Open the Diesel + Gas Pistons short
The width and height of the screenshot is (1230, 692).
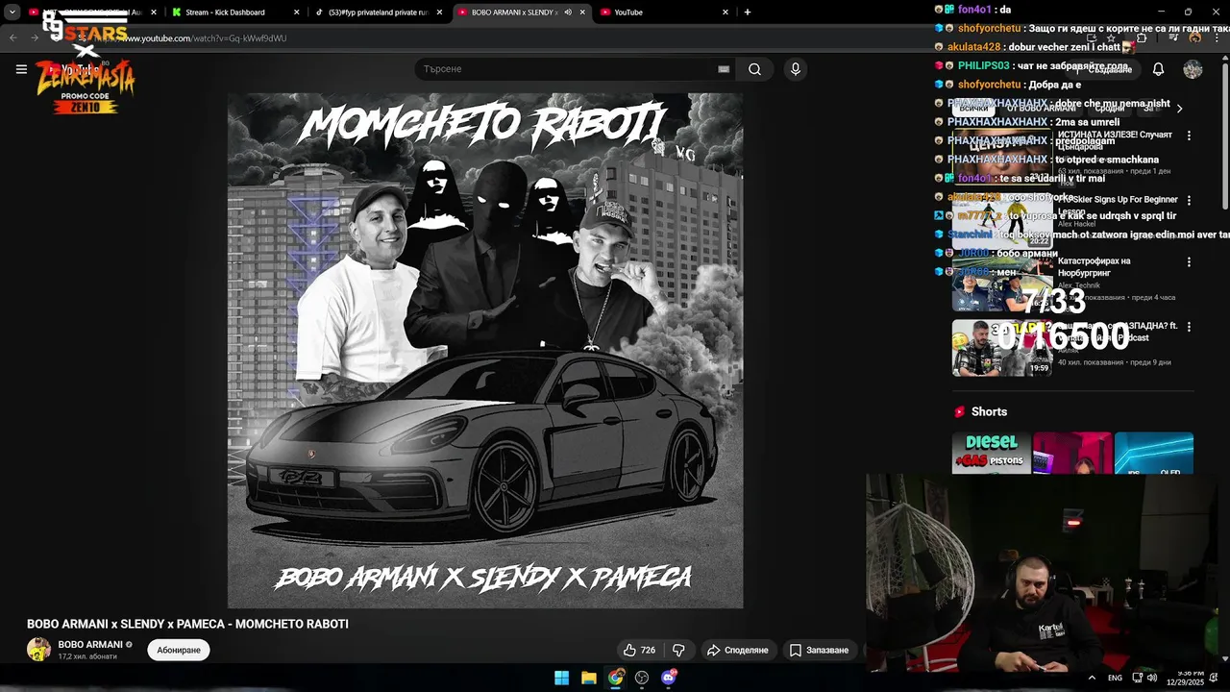[x=992, y=453]
